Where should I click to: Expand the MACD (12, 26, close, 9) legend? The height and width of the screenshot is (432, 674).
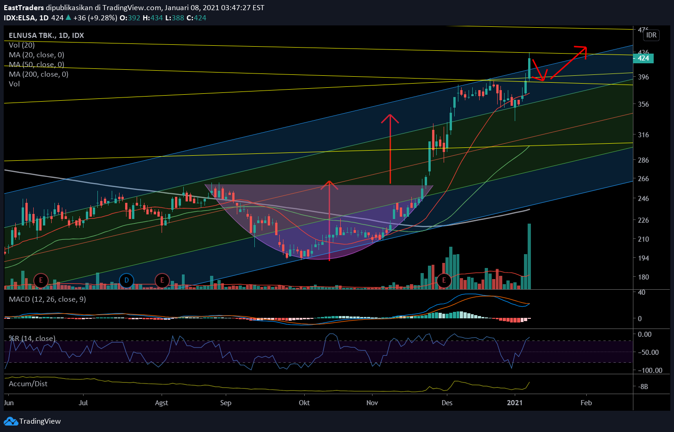point(47,299)
